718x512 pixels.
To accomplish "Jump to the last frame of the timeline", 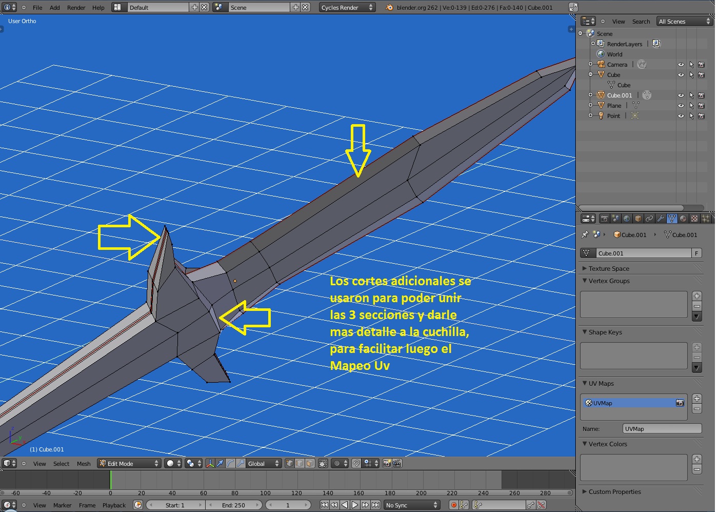I will pyautogui.click(x=376, y=505).
